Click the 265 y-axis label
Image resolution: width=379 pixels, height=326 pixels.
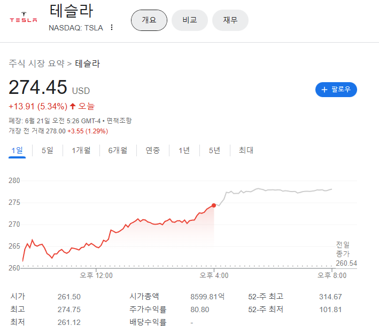pos(14,246)
